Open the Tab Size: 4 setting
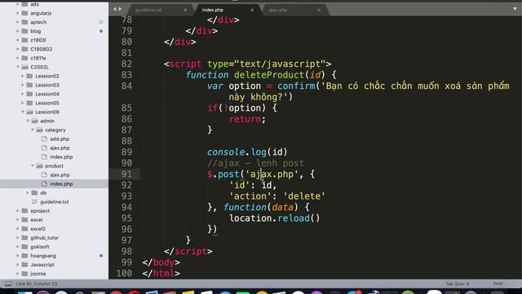522x294 pixels. [458, 283]
